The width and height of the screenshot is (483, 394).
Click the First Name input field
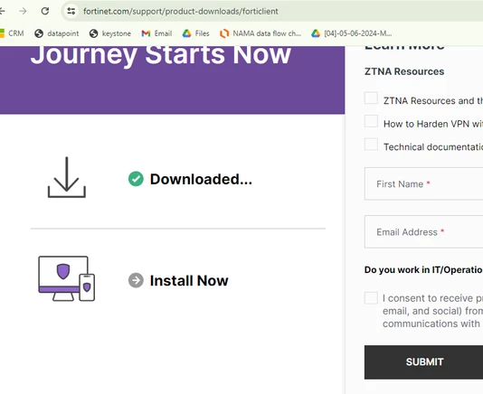(x=423, y=183)
